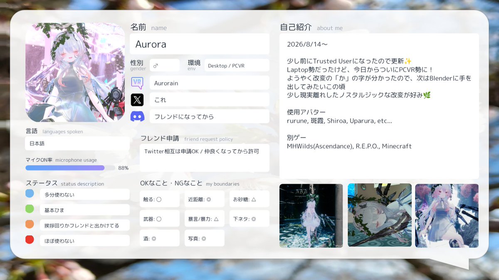The width and height of the screenshot is (499, 280).
Task: Click the VRChat logo icon
Action: (137, 83)
